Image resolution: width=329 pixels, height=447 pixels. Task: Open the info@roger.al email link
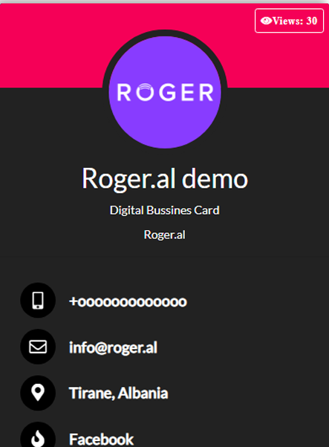click(113, 348)
